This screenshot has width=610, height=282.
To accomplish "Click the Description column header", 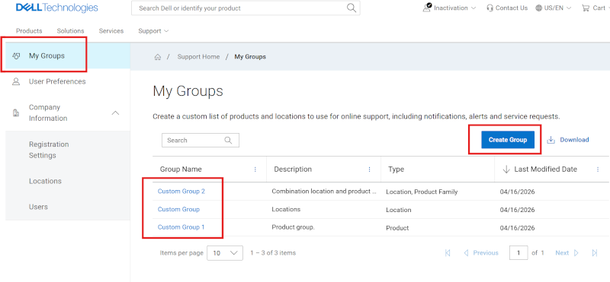I will [293, 170].
